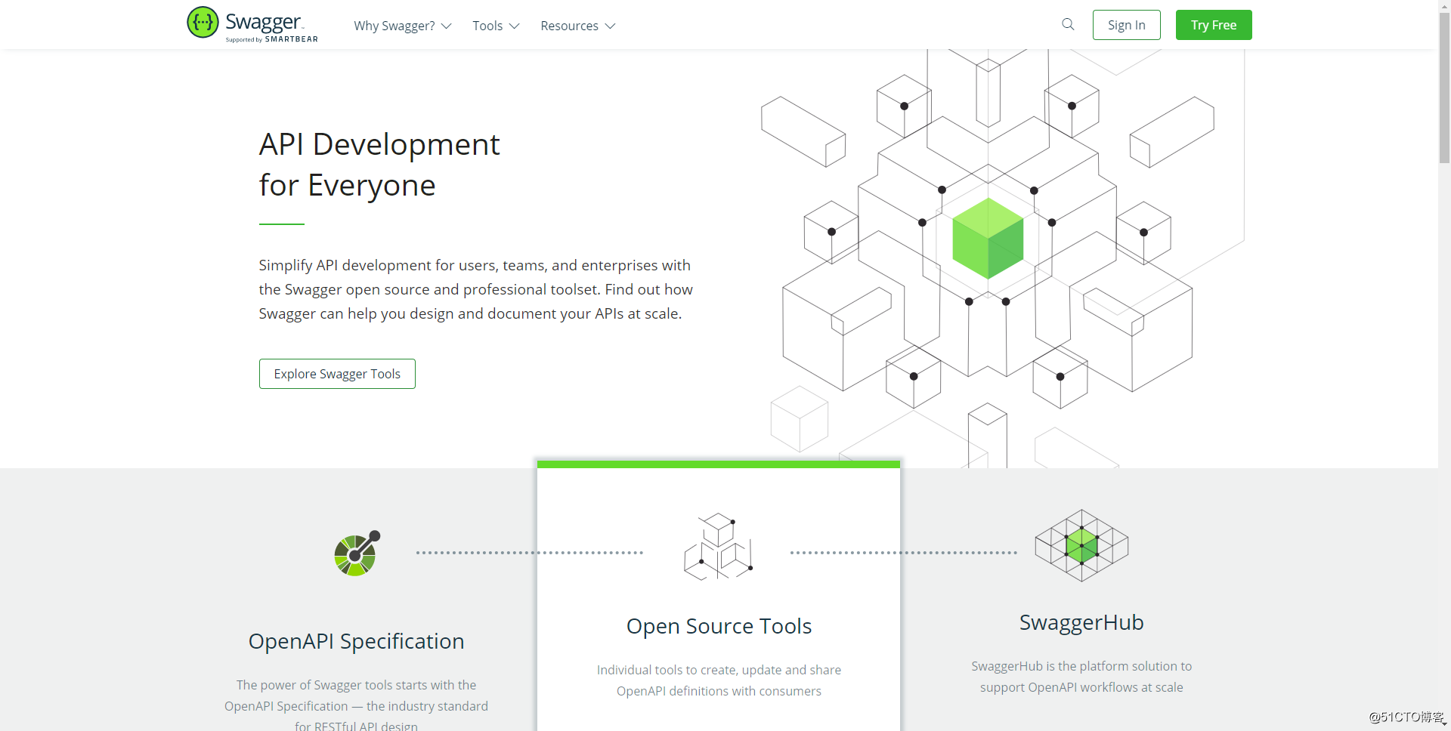
Task: Click the Try Free button
Action: tap(1214, 25)
